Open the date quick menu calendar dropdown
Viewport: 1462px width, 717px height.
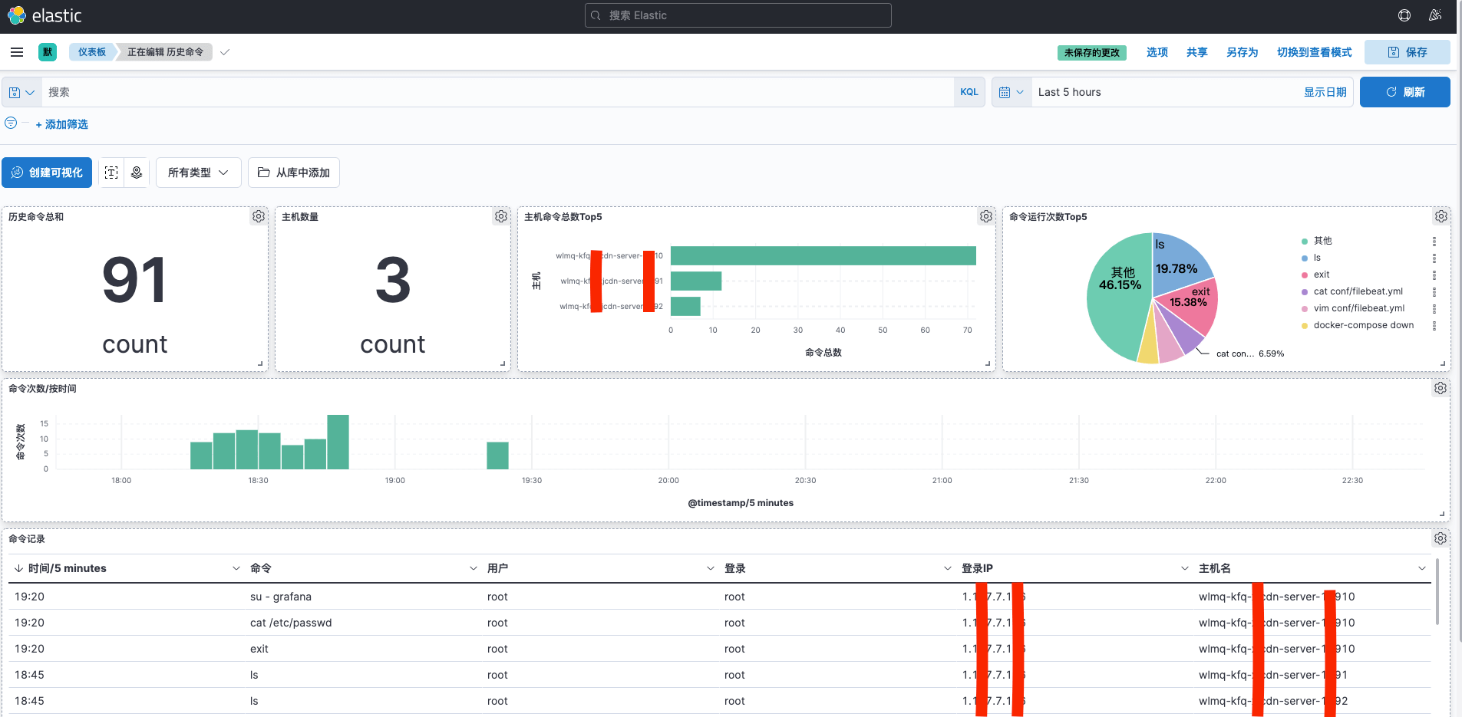[x=1011, y=92]
